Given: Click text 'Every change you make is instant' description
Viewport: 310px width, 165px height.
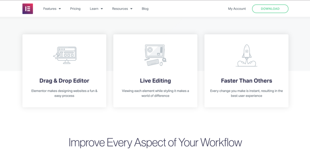Looking at the screenshot, I should pyautogui.click(x=246, y=93).
